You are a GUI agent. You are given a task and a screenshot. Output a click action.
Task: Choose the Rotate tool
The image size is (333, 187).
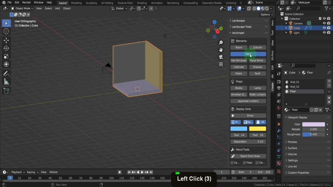(6, 48)
